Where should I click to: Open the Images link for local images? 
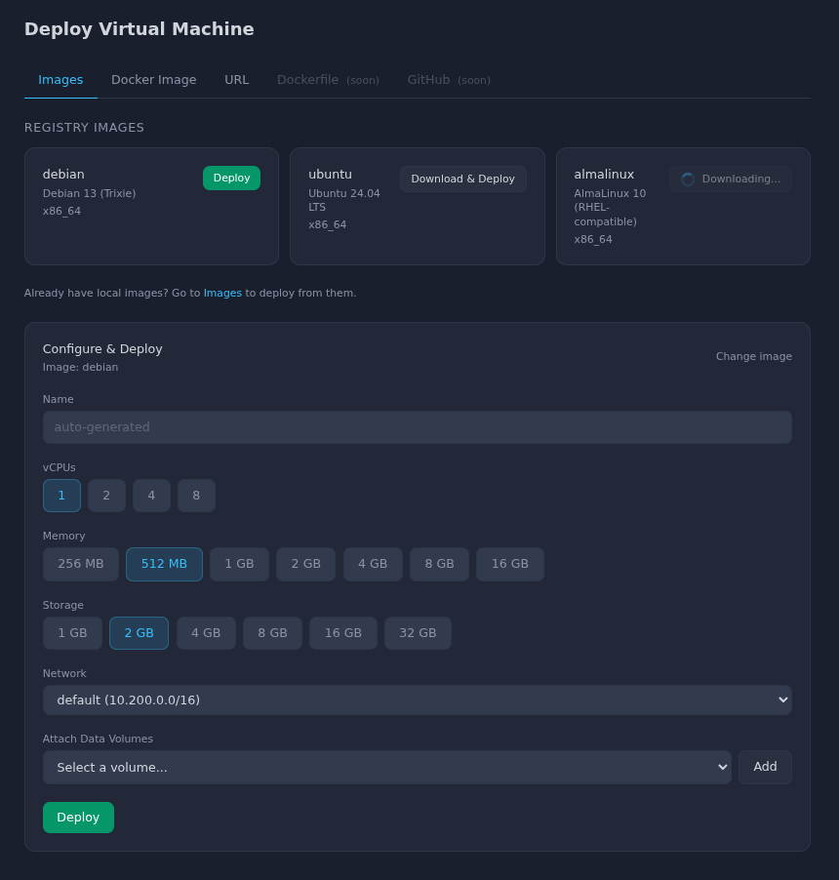(x=222, y=293)
